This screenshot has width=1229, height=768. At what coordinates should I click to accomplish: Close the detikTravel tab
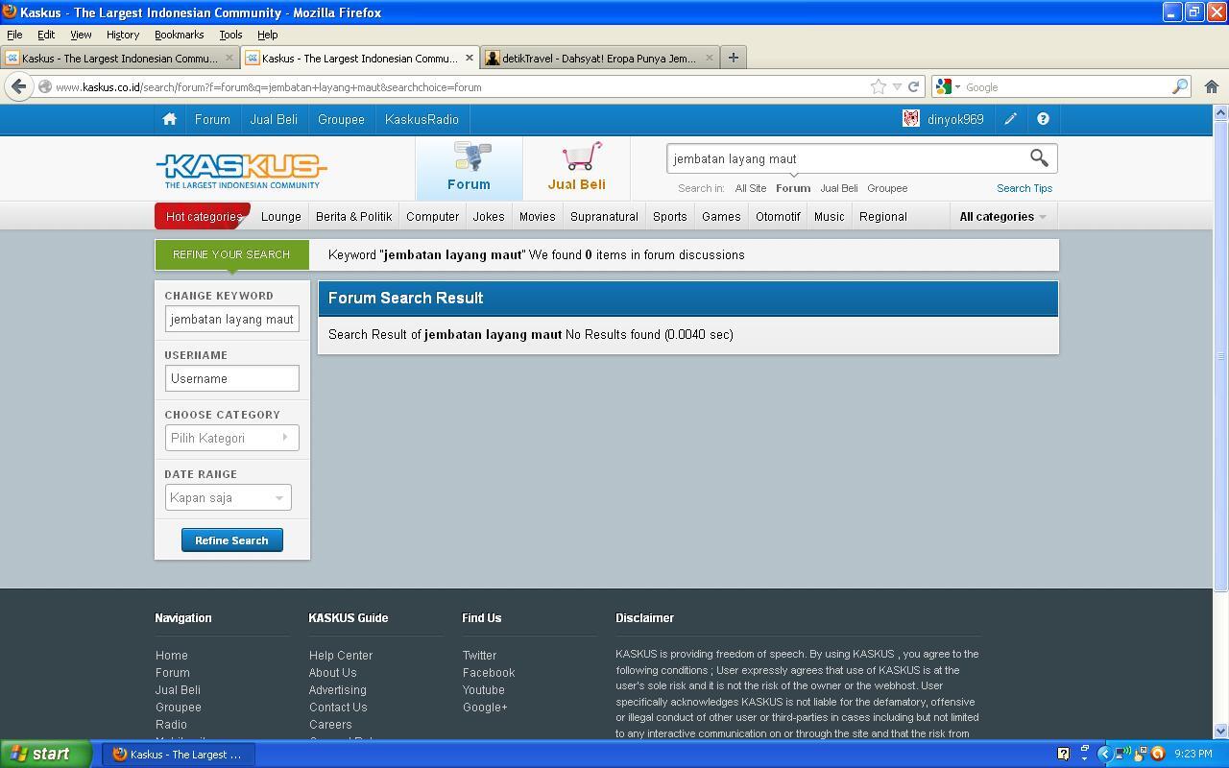[710, 58]
